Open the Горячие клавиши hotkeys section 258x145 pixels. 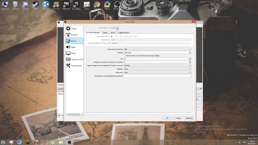pyautogui.click(x=74, y=59)
